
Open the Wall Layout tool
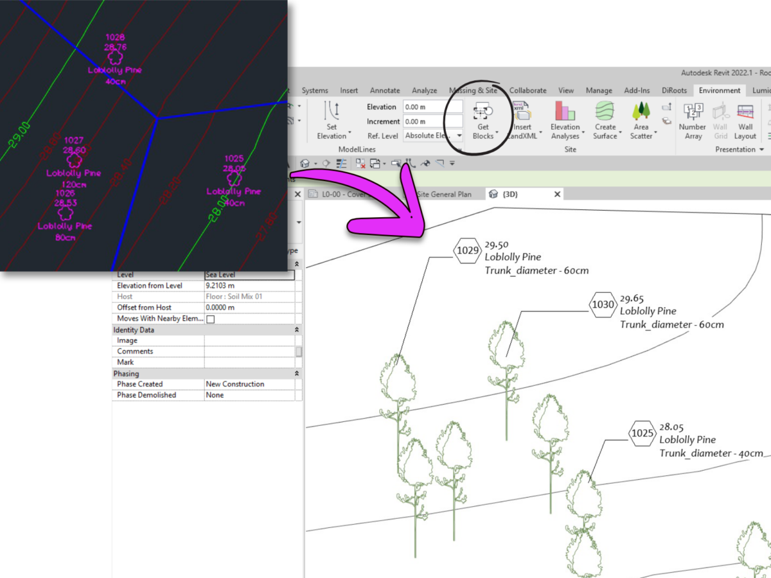pyautogui.click(x=745, y=112)
